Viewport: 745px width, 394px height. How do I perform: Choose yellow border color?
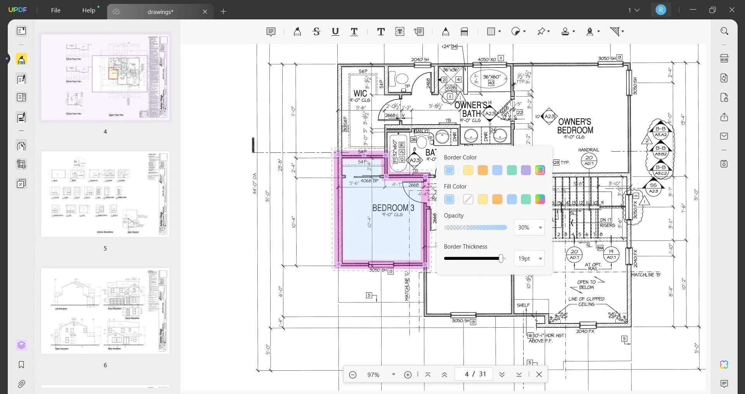(x=468, y=170)
